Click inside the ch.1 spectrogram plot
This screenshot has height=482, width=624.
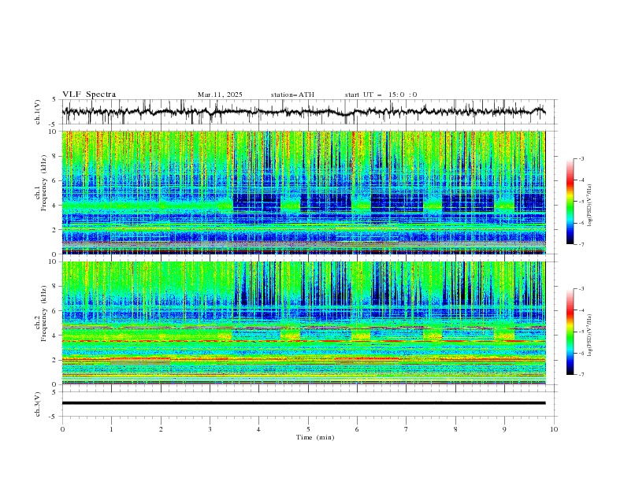pos(303,192)
